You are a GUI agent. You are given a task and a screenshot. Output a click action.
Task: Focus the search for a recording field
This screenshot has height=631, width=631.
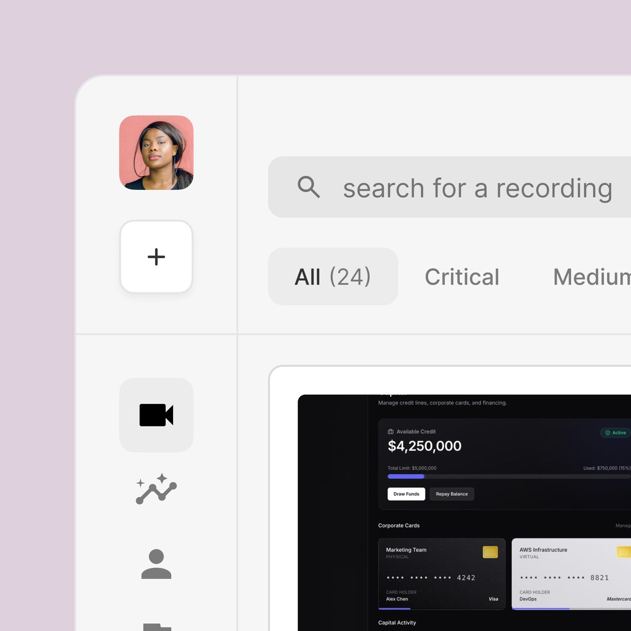(x=450, y=187)
